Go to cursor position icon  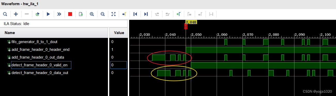124,14
